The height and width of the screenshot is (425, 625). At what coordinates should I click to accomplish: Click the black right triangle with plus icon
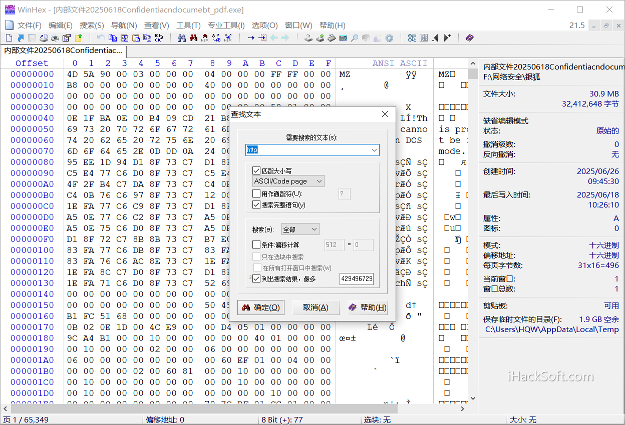(x=447, y=38)
